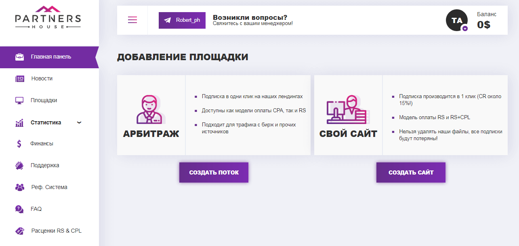The width and height of the screenshot is (519, 246).
Task: Switch to the Площадки section
Action: pos(43,100)
